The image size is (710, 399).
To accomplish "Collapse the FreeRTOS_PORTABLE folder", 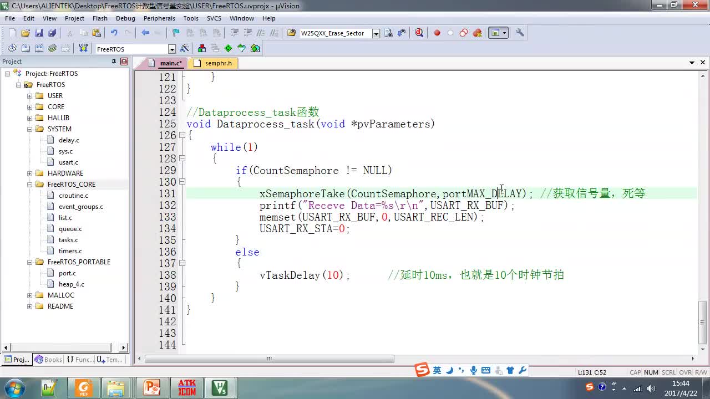I will (x=30, y=262).
